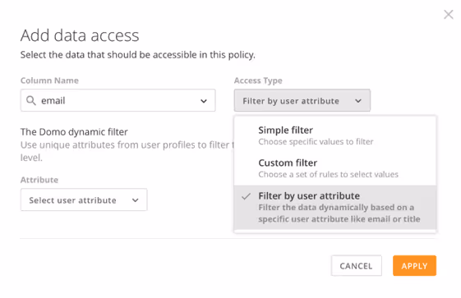
Task: Click The Domo dynamic filter heading
Action: [74, 132]
